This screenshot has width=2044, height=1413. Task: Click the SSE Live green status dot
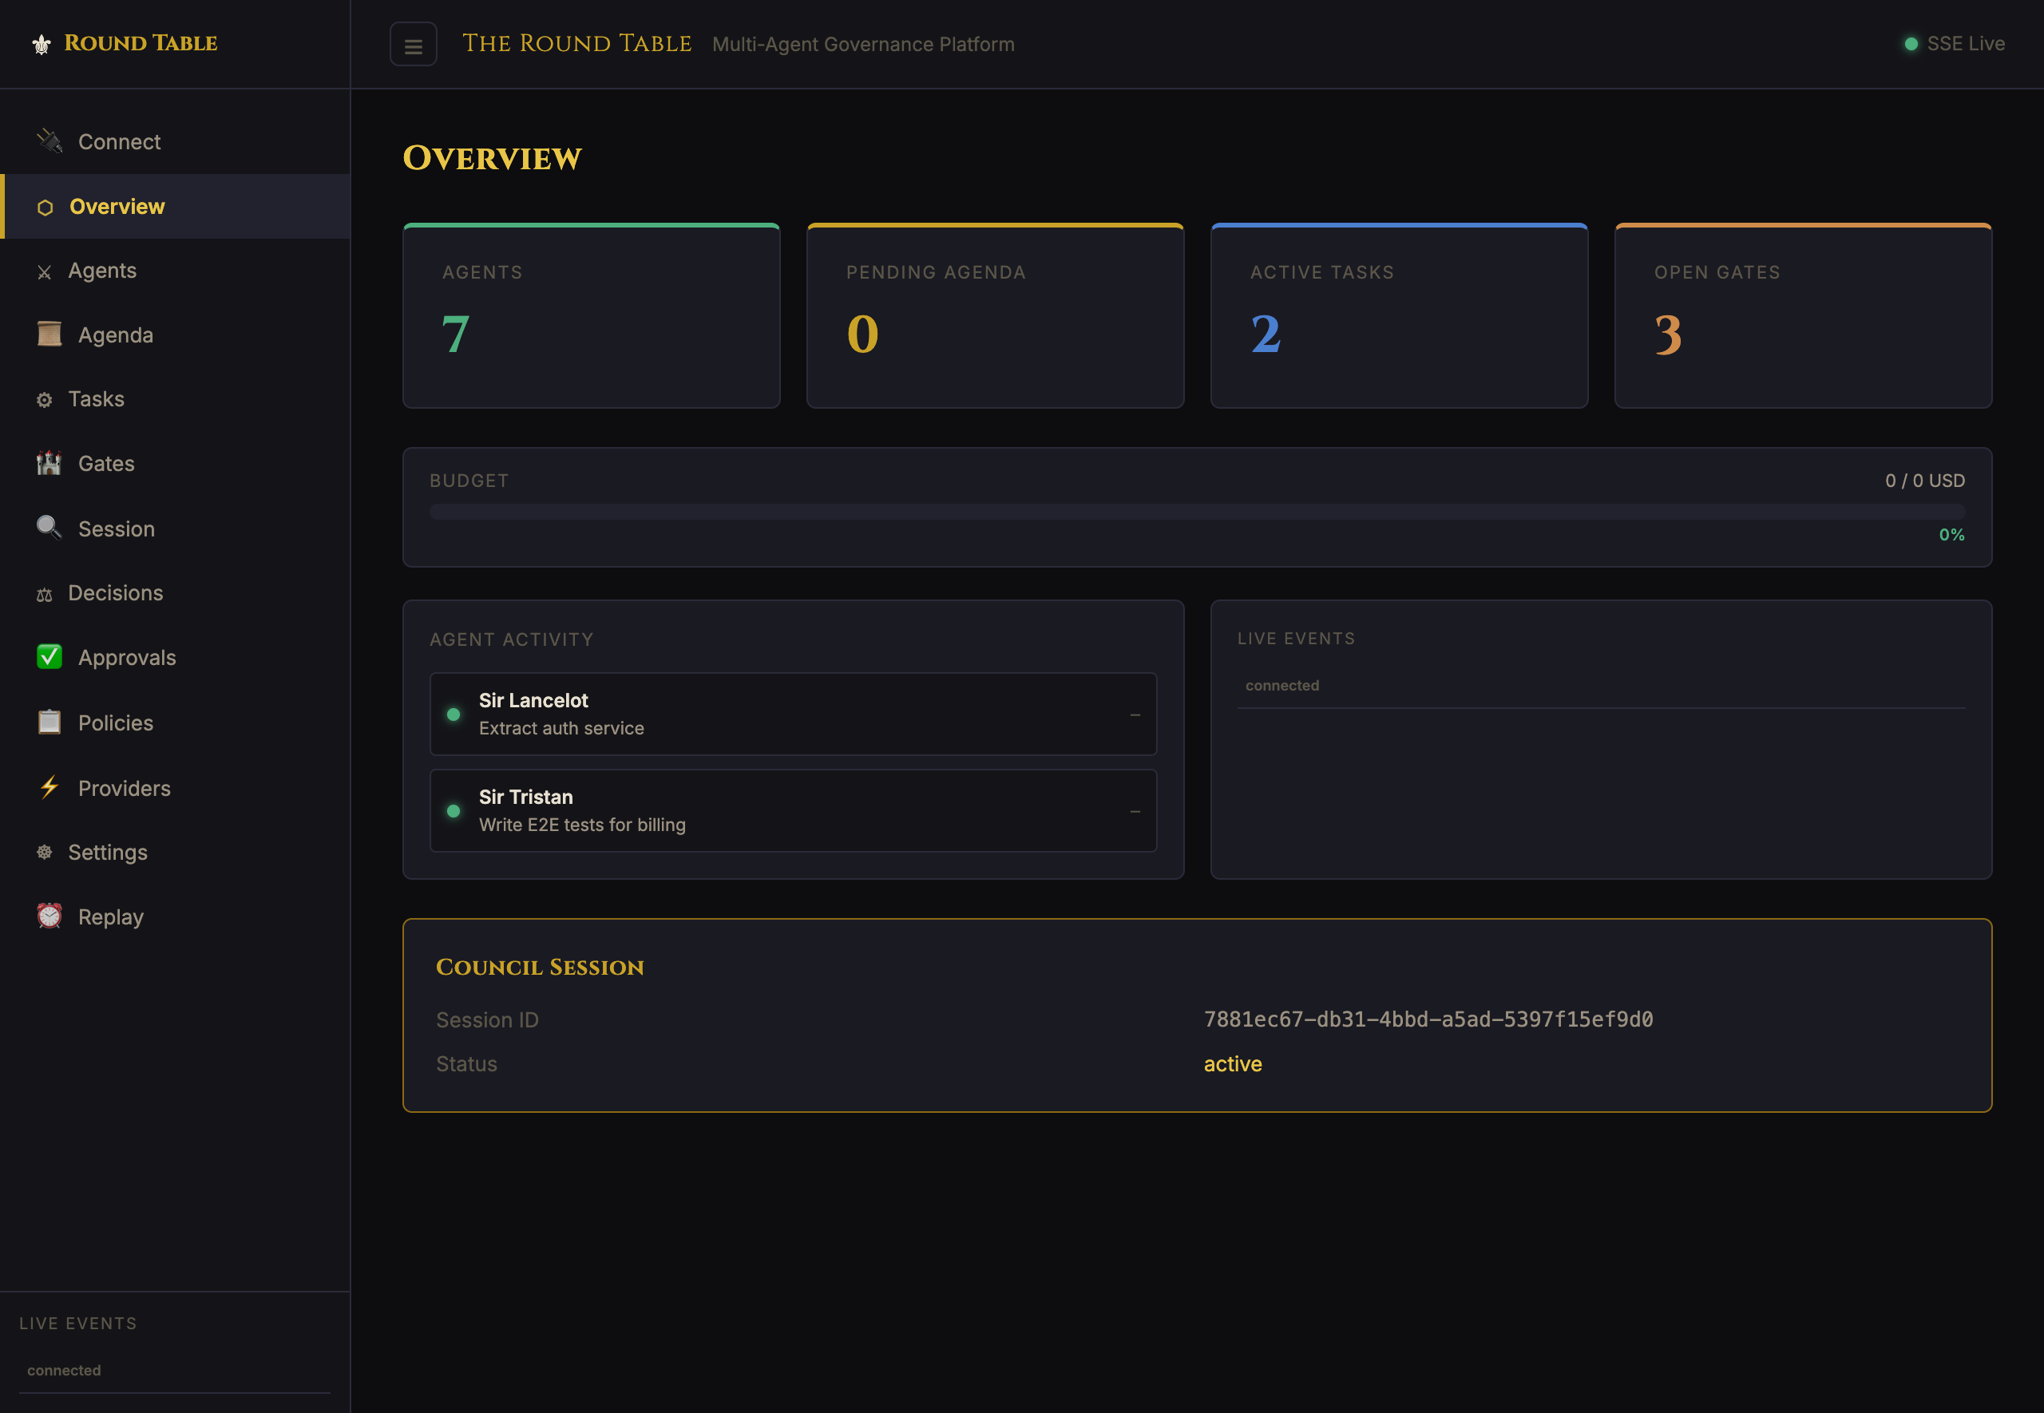1911,43
